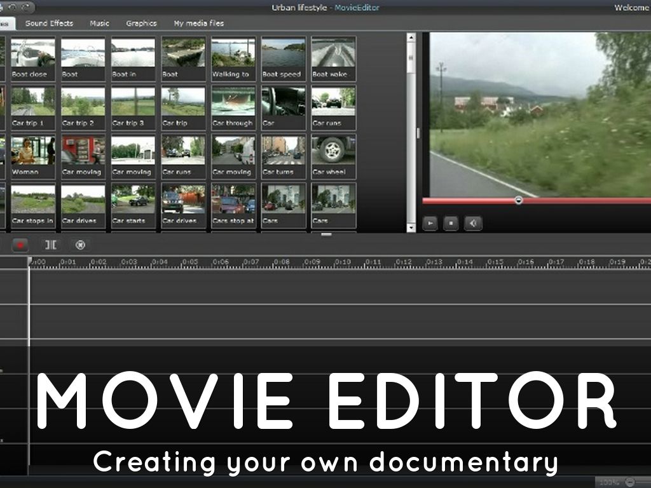This screenshot has width=651, height=488.
Task: Open the Sound Effects tab
Action: [x=49, y=24]
